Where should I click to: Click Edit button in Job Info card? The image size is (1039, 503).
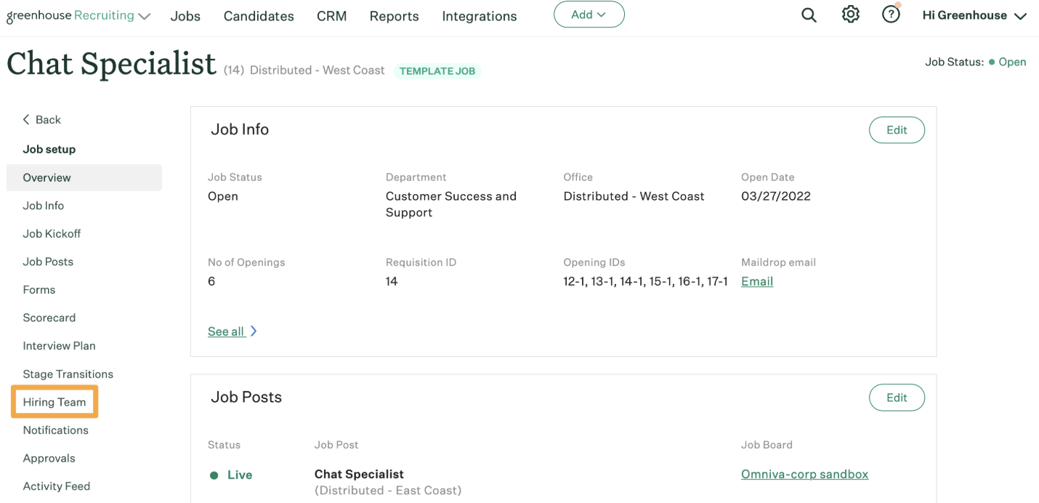[897, 130]
